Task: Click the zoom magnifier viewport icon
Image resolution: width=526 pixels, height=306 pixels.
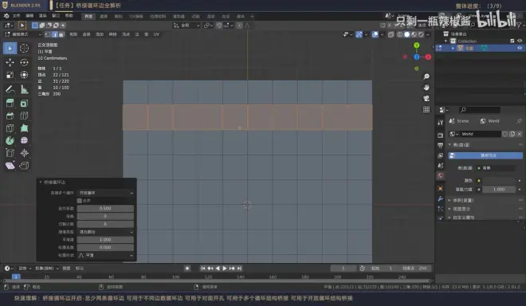Action: click(426, 76)
